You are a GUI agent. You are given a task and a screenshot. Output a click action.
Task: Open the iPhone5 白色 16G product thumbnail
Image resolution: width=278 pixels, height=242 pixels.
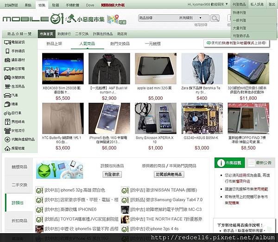[x=109, y=118]
